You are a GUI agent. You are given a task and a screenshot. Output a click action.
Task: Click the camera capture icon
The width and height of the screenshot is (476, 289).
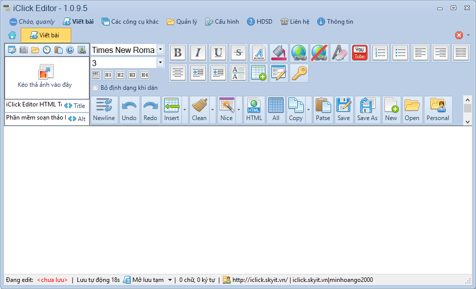[x=23, y=50]
